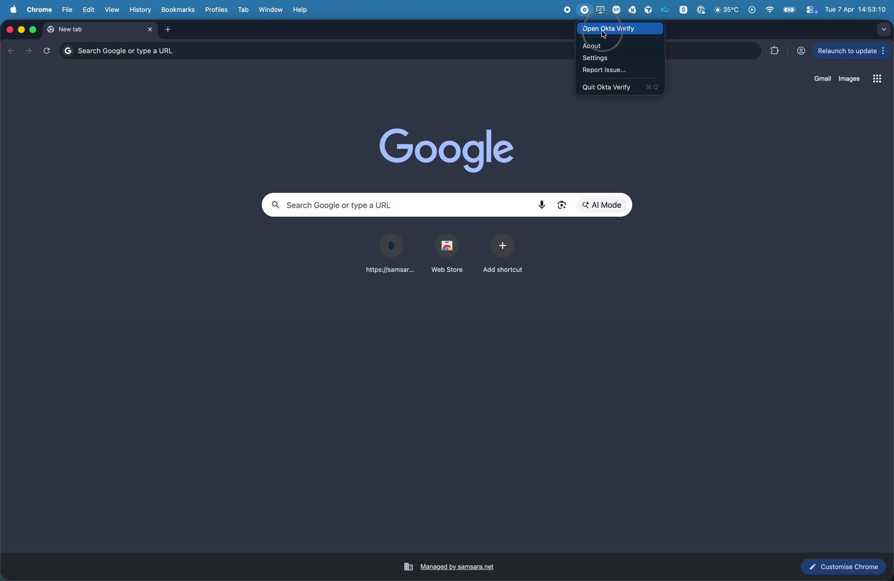Click the Now Playing icon in menu bar
The height and width of the screenshot is (581, 894).
tap(752, 10)
